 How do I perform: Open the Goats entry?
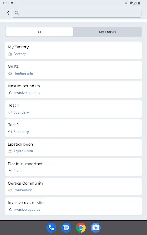[x=73, y=70]
